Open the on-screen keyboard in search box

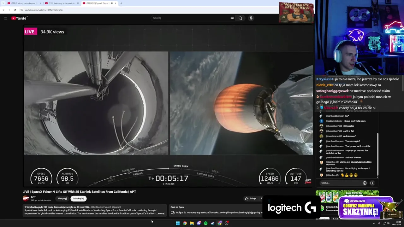232,18
